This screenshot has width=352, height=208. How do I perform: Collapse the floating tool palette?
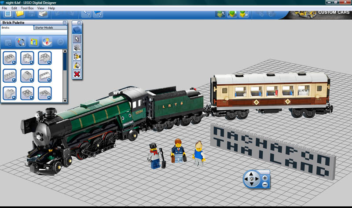click(x=79, y=23)
